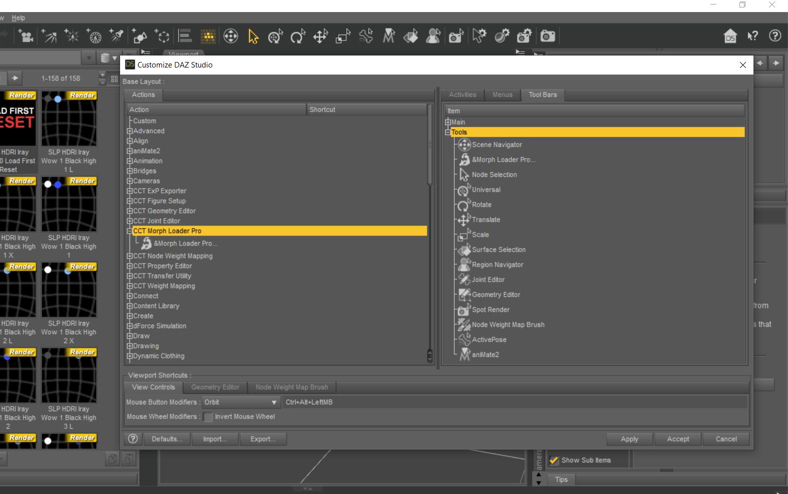The width and height of the screenshot is (788, 494).
Task: Select Region Navigator tool in main toolbar
Action: 433,36
